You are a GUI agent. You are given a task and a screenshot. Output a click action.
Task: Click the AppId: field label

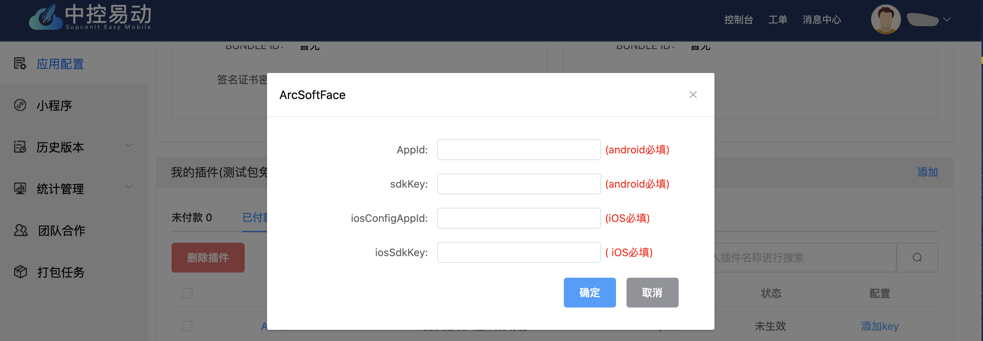[x=412, y=150]
